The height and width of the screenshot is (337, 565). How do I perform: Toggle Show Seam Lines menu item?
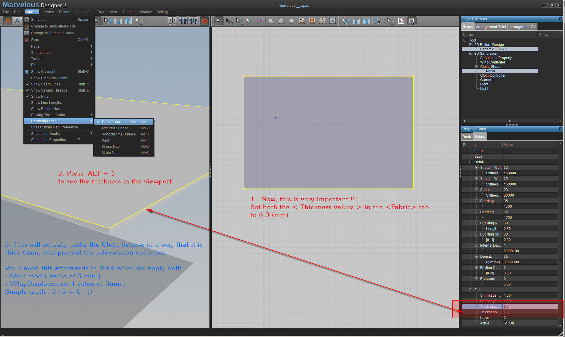pos(59,84)
